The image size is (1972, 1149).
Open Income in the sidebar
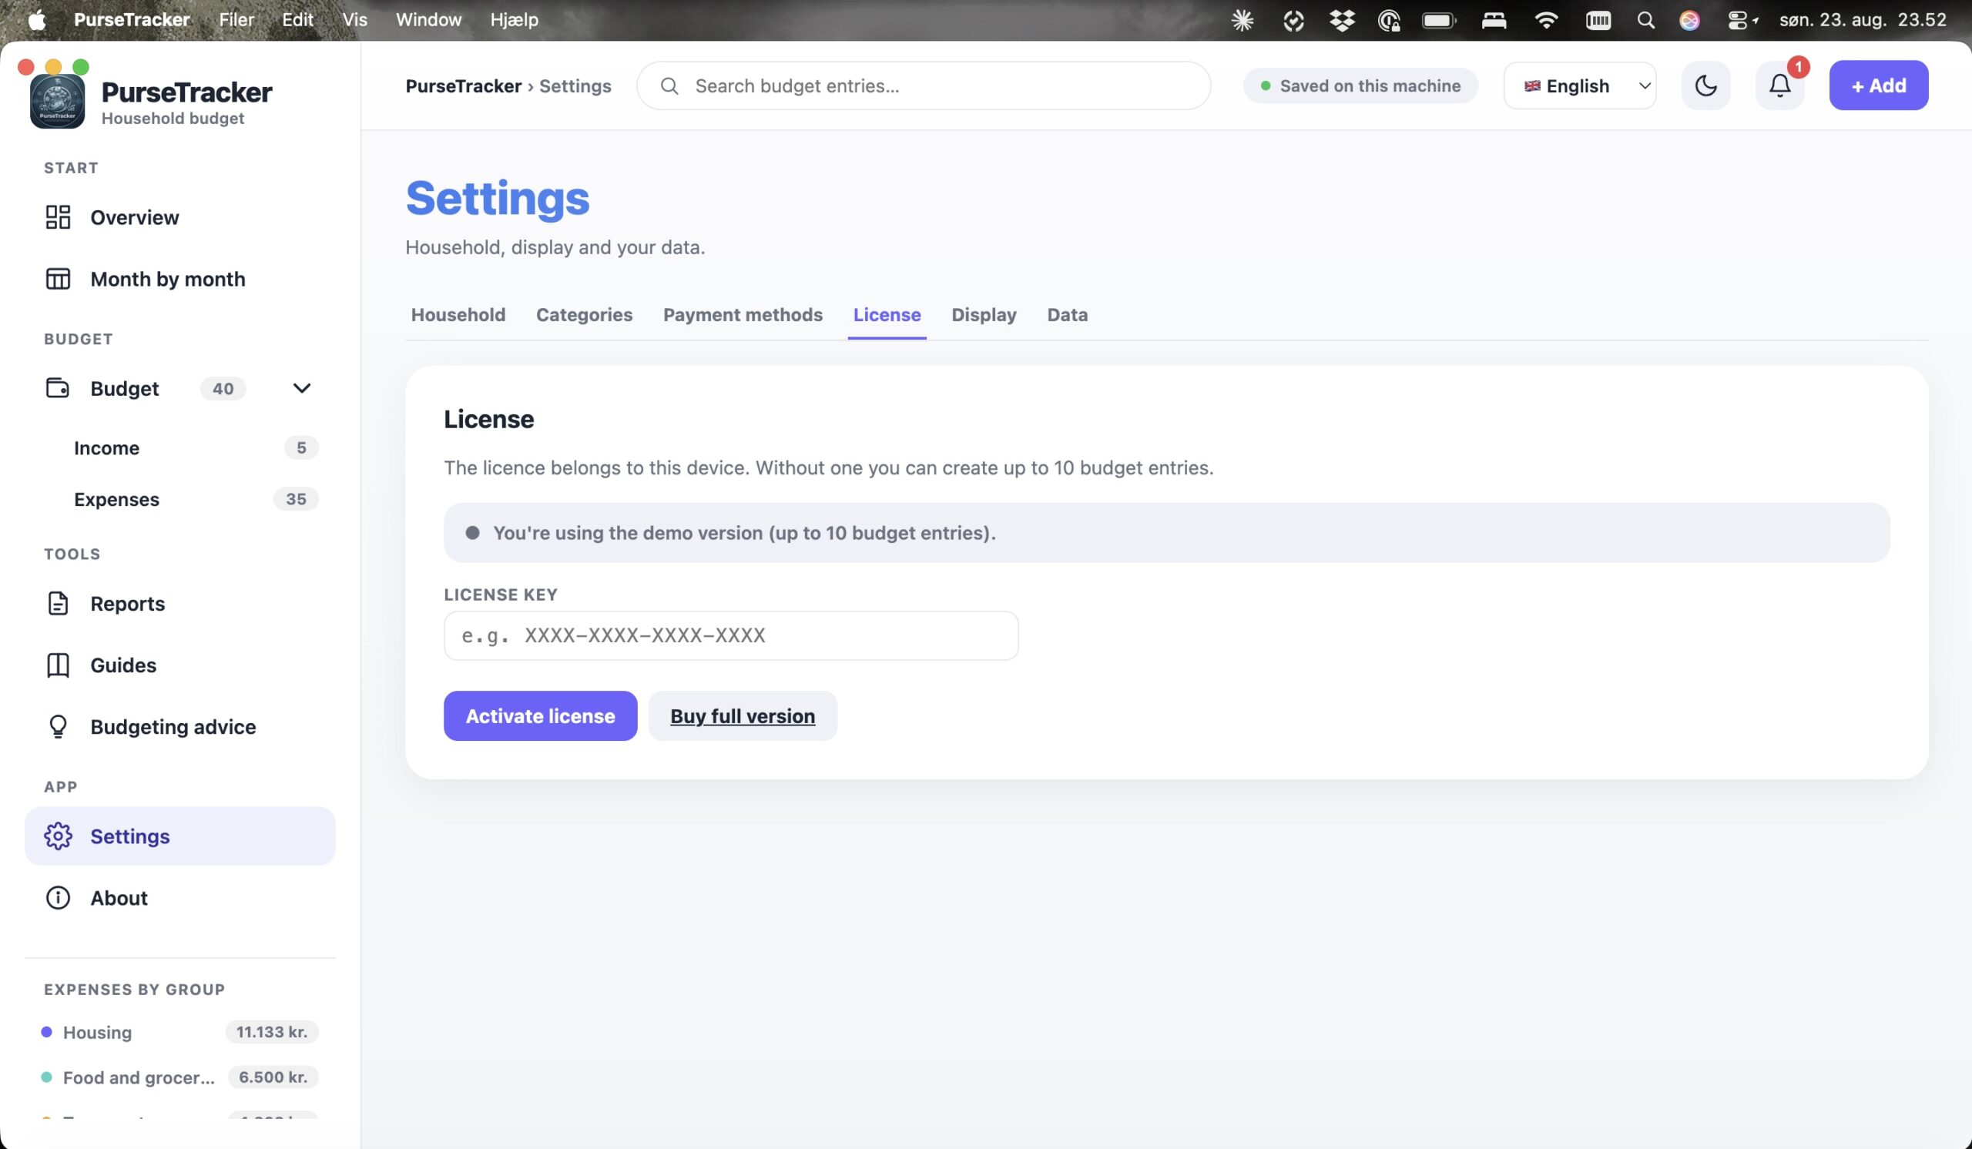(180, 447)
